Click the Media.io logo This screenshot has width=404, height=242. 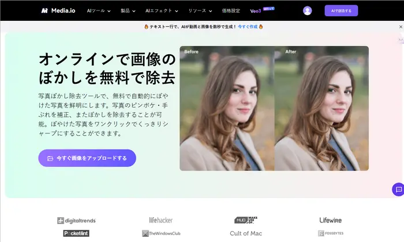pyautogui.click(x=58, y=10)
